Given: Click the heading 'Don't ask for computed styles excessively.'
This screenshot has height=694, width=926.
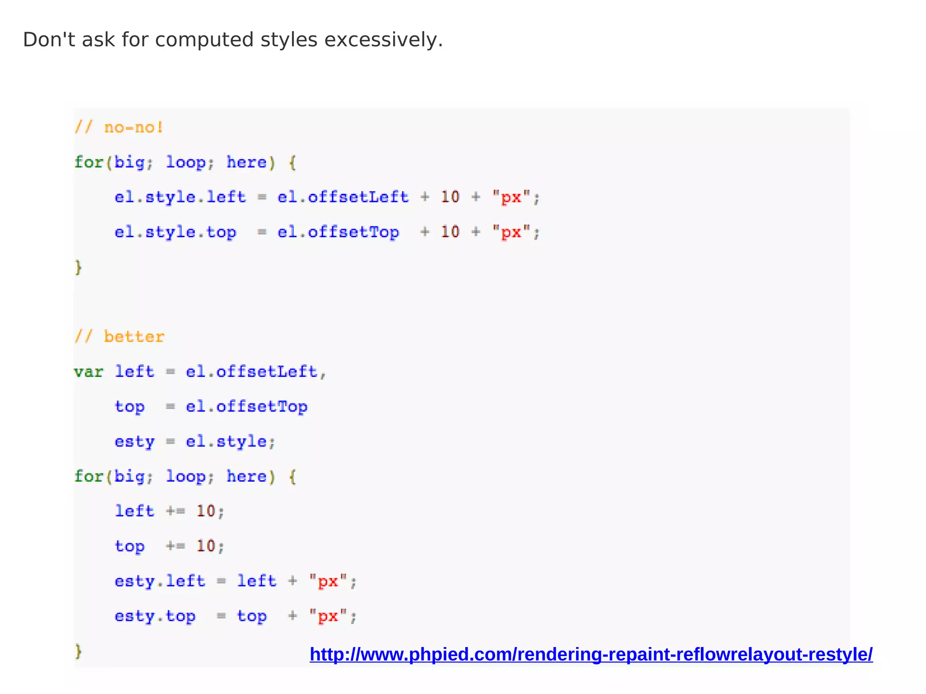Looking at the screenshot, I should coord(233,40).
